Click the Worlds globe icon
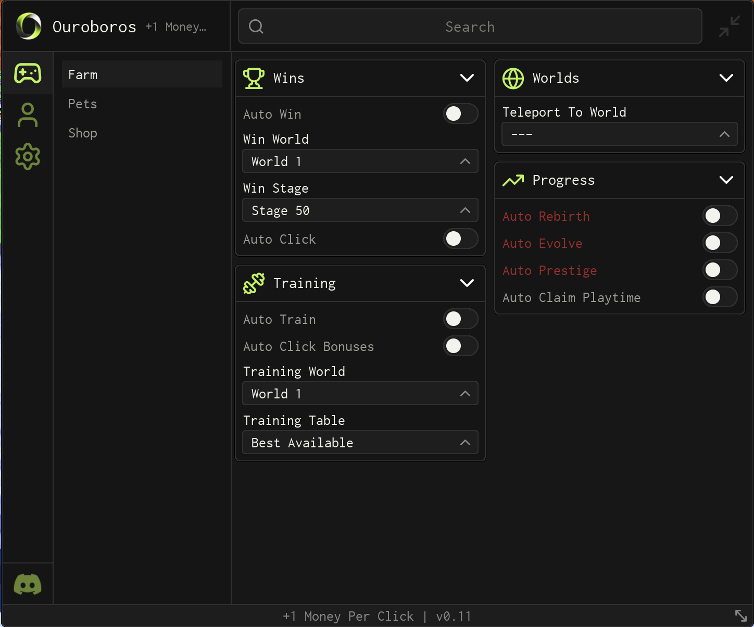Image resolution: width=754 pixels, height=627 pixels. point(513,78)
